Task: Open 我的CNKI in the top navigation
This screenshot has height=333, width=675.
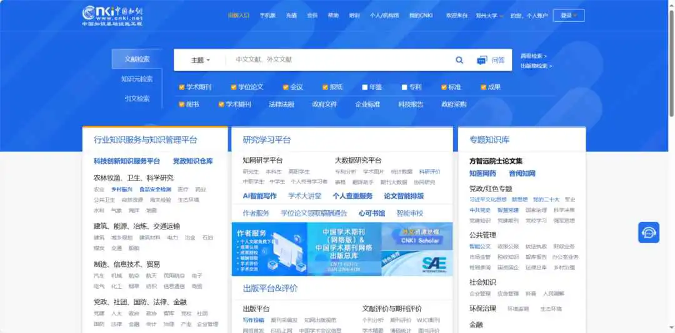Action: click(421, 16)
